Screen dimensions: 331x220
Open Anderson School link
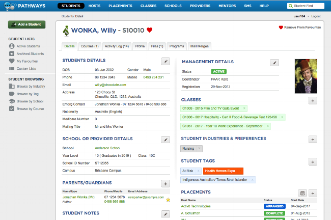[107, 148]
